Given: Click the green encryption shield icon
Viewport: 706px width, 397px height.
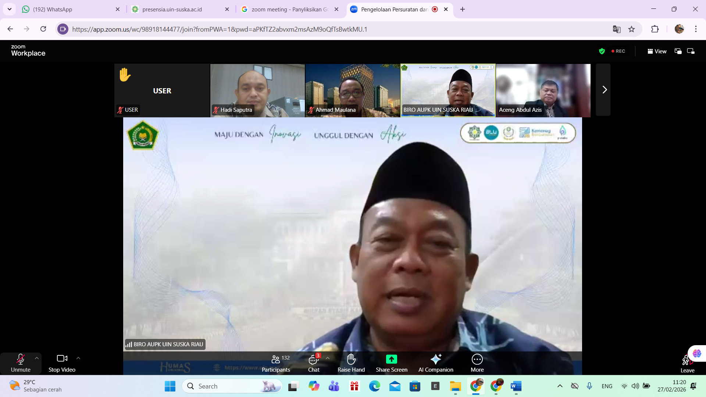Looking at the screenshot, I should click(x=602, y=51).
